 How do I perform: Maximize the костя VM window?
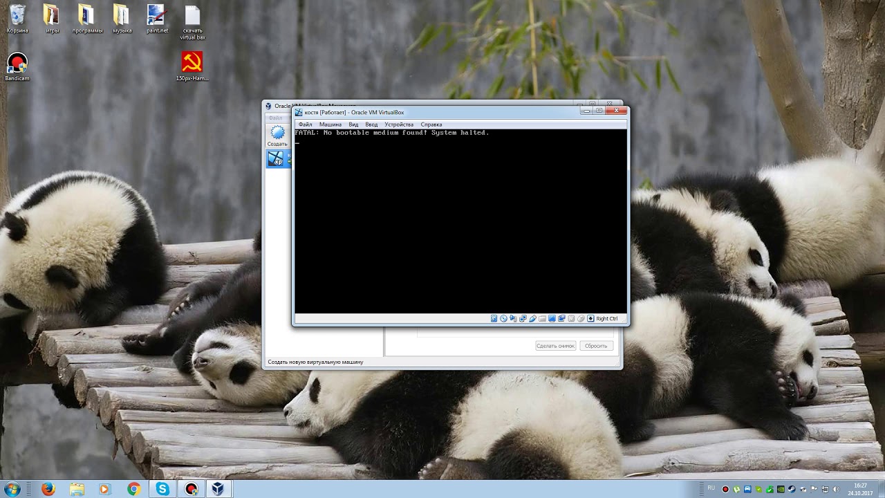pos(599,111)
